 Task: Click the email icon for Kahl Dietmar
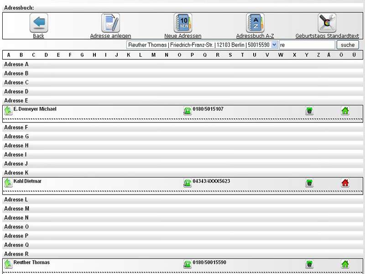coord(309,183)
